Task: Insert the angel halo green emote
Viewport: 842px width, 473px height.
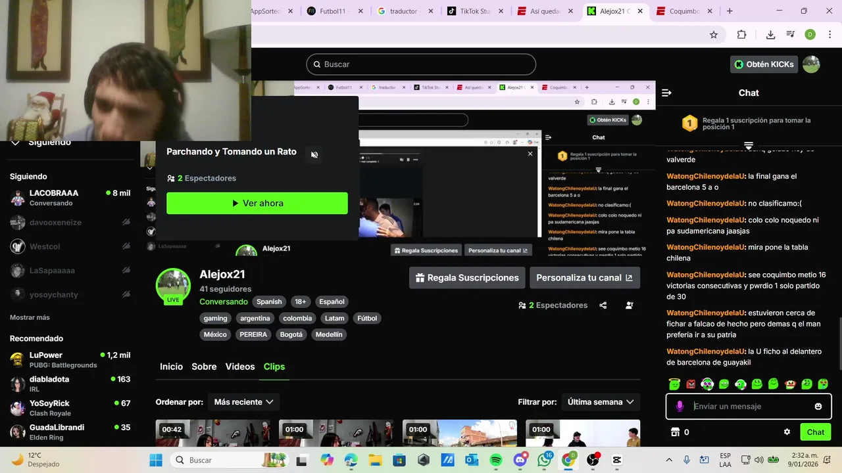Action: (674, 384)
